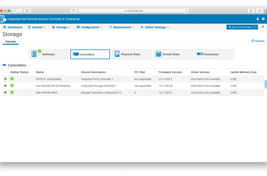This screenshot has height=176, width=267.
Task: Reload page with address bar refresh icon
Action: pos(186,11)
